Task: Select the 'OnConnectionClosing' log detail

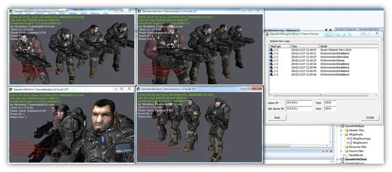Action: (x=332, y=60)
